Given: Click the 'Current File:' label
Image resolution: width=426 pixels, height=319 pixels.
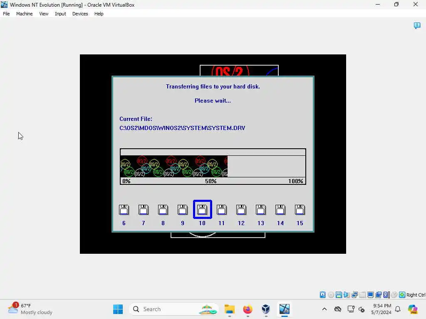Looking at the screenshot, I should [x=136, y=119].
